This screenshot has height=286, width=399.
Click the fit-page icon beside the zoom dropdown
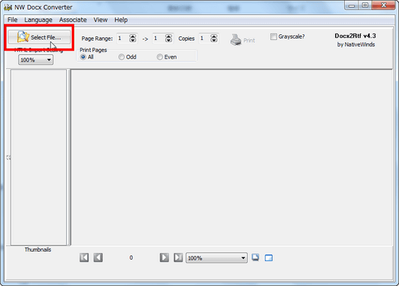point(256,257)
